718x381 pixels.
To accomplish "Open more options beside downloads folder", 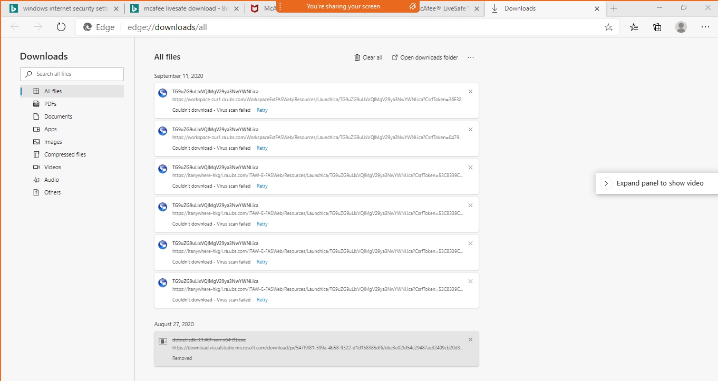I will [x=471, y=57].
